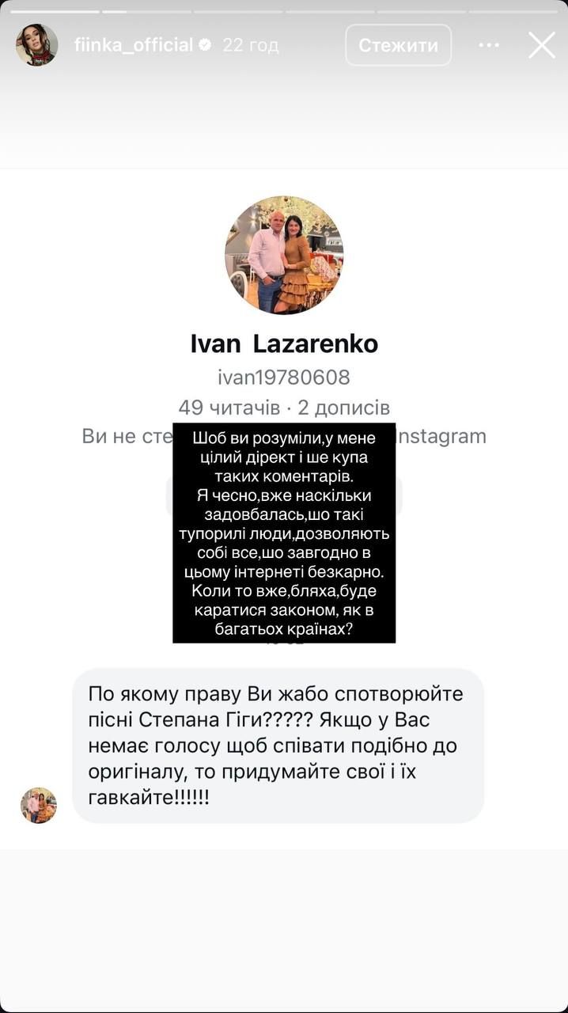Select the ivan19780608 username text
The height and width of the screenshot is (1013, 568).
click(x=284, y=378)
